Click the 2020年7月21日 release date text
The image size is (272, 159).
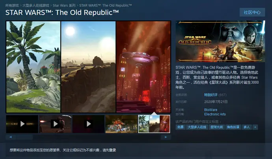point(216,102)
